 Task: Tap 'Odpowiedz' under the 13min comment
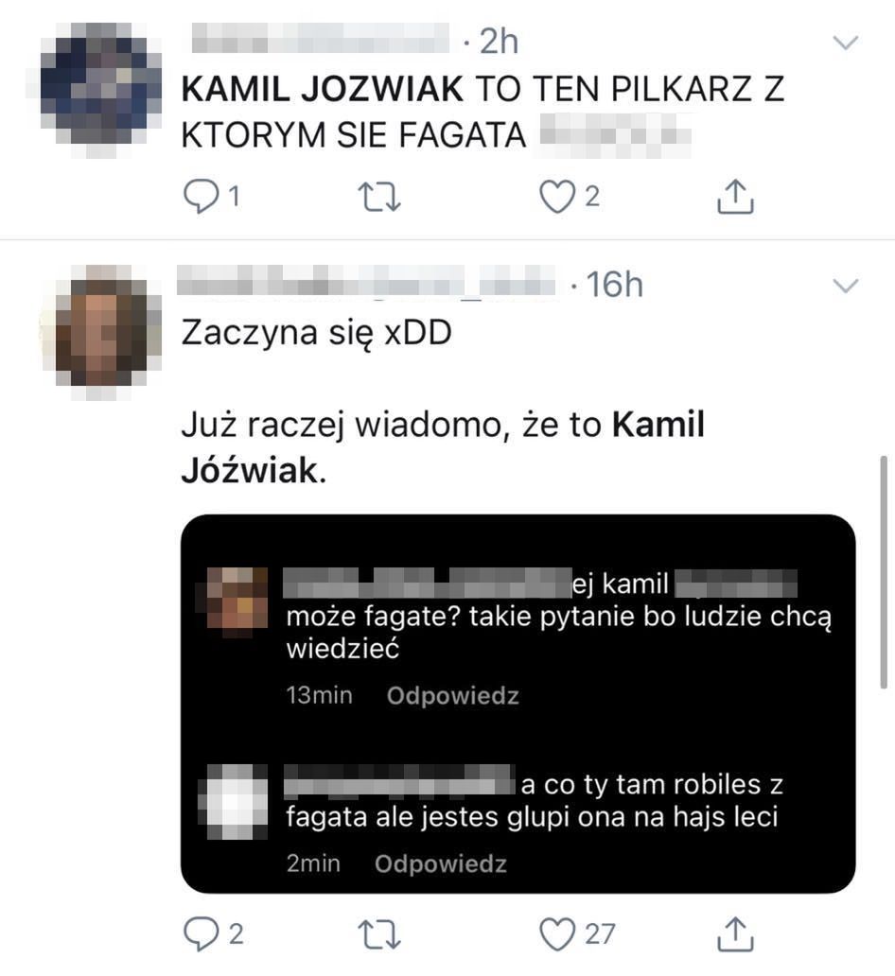pos(452,695)
